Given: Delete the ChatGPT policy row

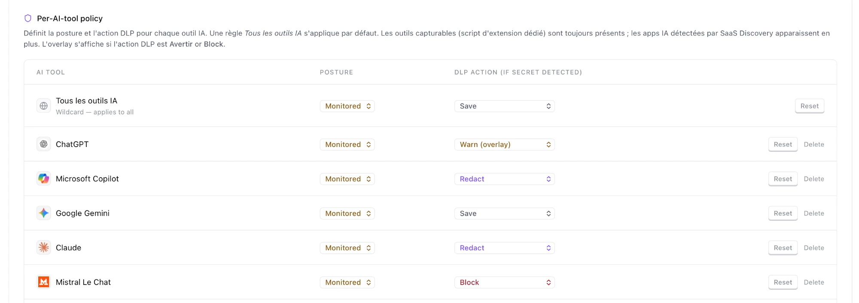Looking at the screenshot, I should (x=814, y=144).
